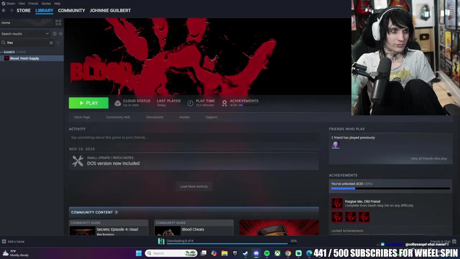460x259 pixels.
Task: Click the friend avatar who played previously
Action: pyautogui.click(x=335, y=145)
